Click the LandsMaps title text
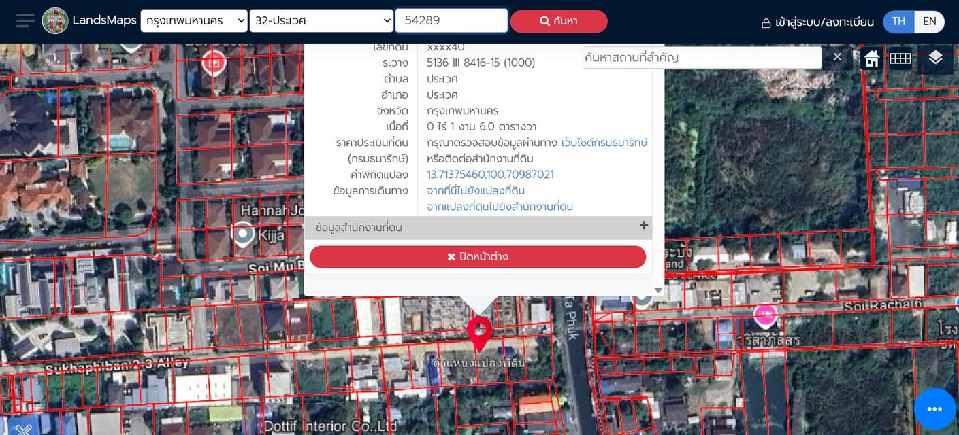This screenshot has height=435, width=959. click(x=104, y=20)
